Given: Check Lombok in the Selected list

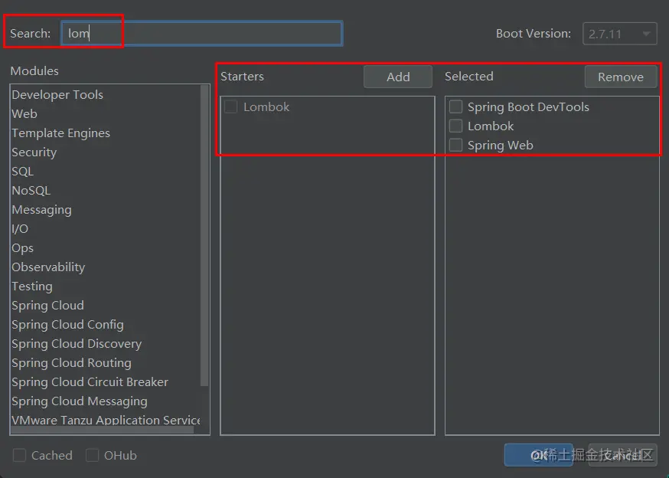Looking at the screenshot, I should click(x=455, y=126).
